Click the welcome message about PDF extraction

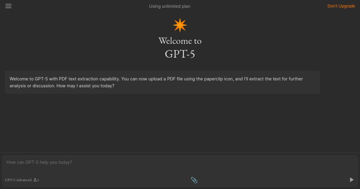[x=162, y=82]
